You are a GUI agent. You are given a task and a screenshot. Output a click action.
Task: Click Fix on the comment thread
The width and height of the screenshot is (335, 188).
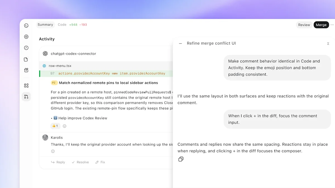click(x=100, y=162)
